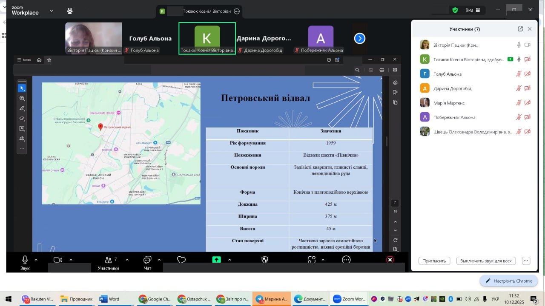Click the encryption green shield icon
Screen dimensions: 545x306
coord(455,10)
